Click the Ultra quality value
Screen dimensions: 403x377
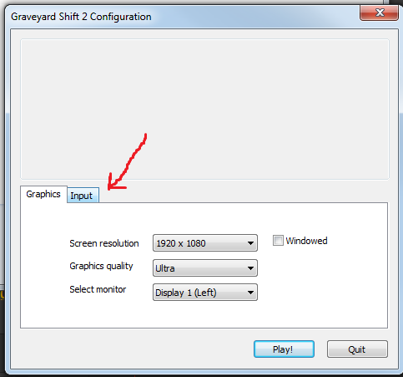(165, 268)
